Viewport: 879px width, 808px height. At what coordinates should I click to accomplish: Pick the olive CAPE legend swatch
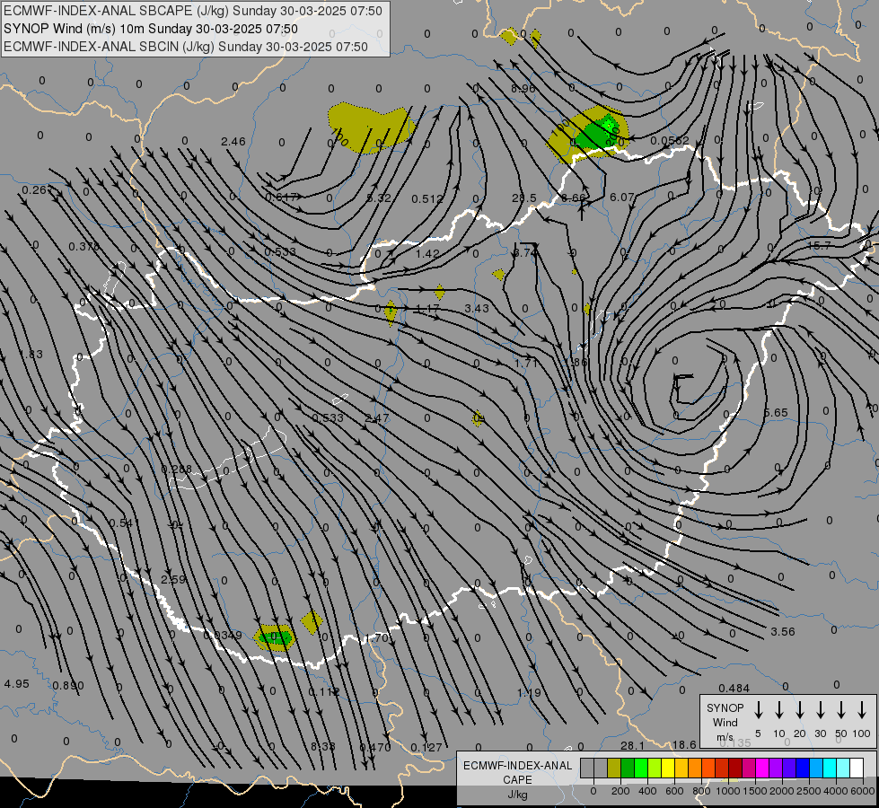point(614,768)
